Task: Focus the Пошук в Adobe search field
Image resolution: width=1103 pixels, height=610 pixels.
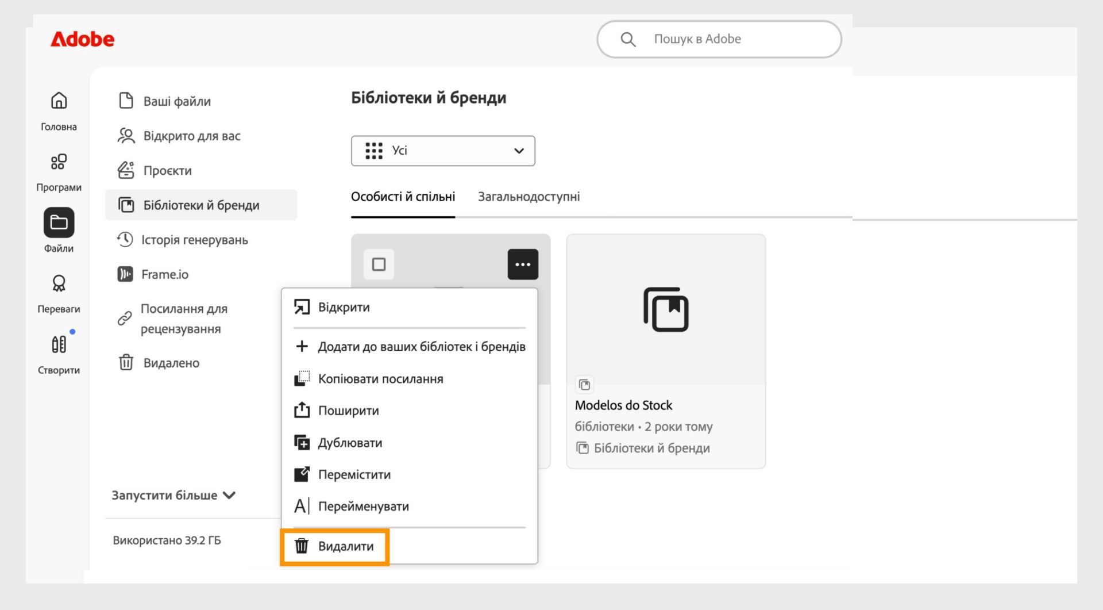Action: tap(719, 39)
